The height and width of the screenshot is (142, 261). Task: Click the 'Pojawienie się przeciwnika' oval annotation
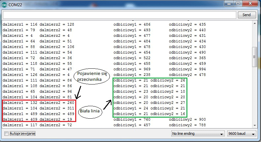point(89,76)
